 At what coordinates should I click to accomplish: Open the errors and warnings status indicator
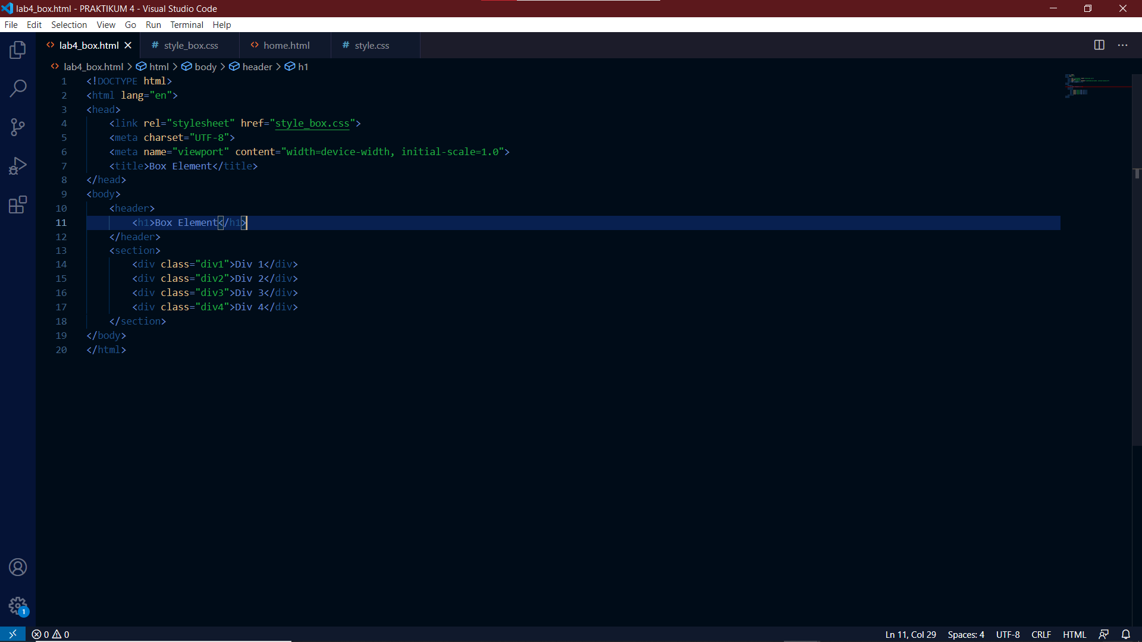(51, 634)
